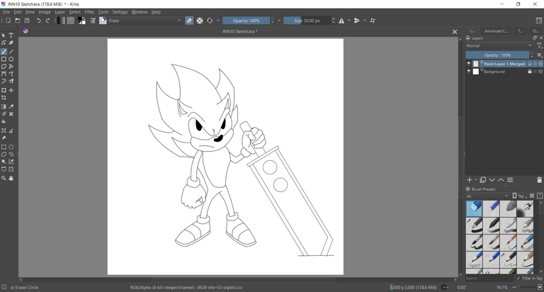
Task: Select the Transform tool
Action: 4,90
